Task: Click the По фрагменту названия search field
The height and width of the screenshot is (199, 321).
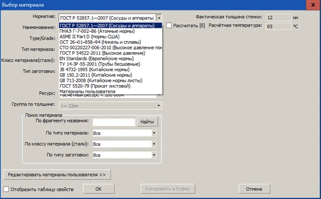Action: click(114, 122)
